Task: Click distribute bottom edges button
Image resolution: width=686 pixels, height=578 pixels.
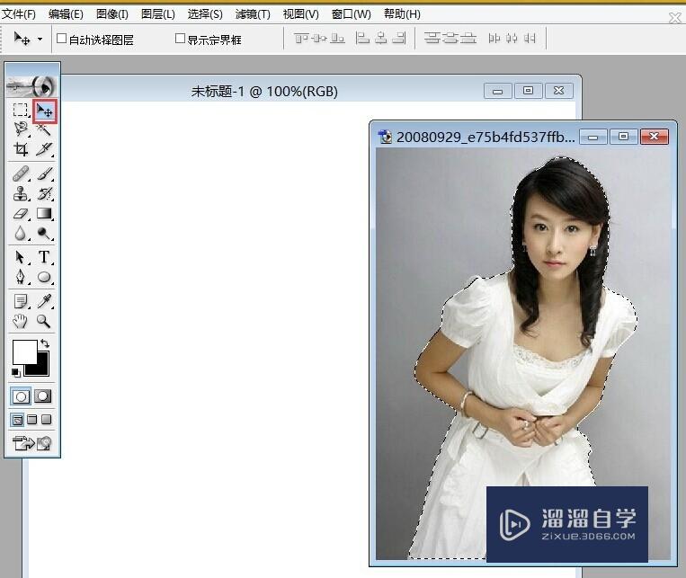Action: click(x=468, y=39)
